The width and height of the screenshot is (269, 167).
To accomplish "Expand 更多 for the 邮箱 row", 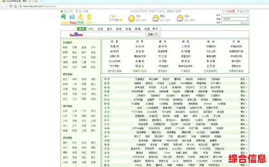I will coord(244,104).
